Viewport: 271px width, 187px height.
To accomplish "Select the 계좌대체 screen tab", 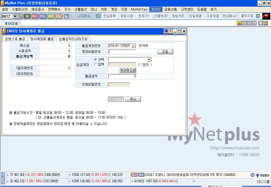I will 11,24.
